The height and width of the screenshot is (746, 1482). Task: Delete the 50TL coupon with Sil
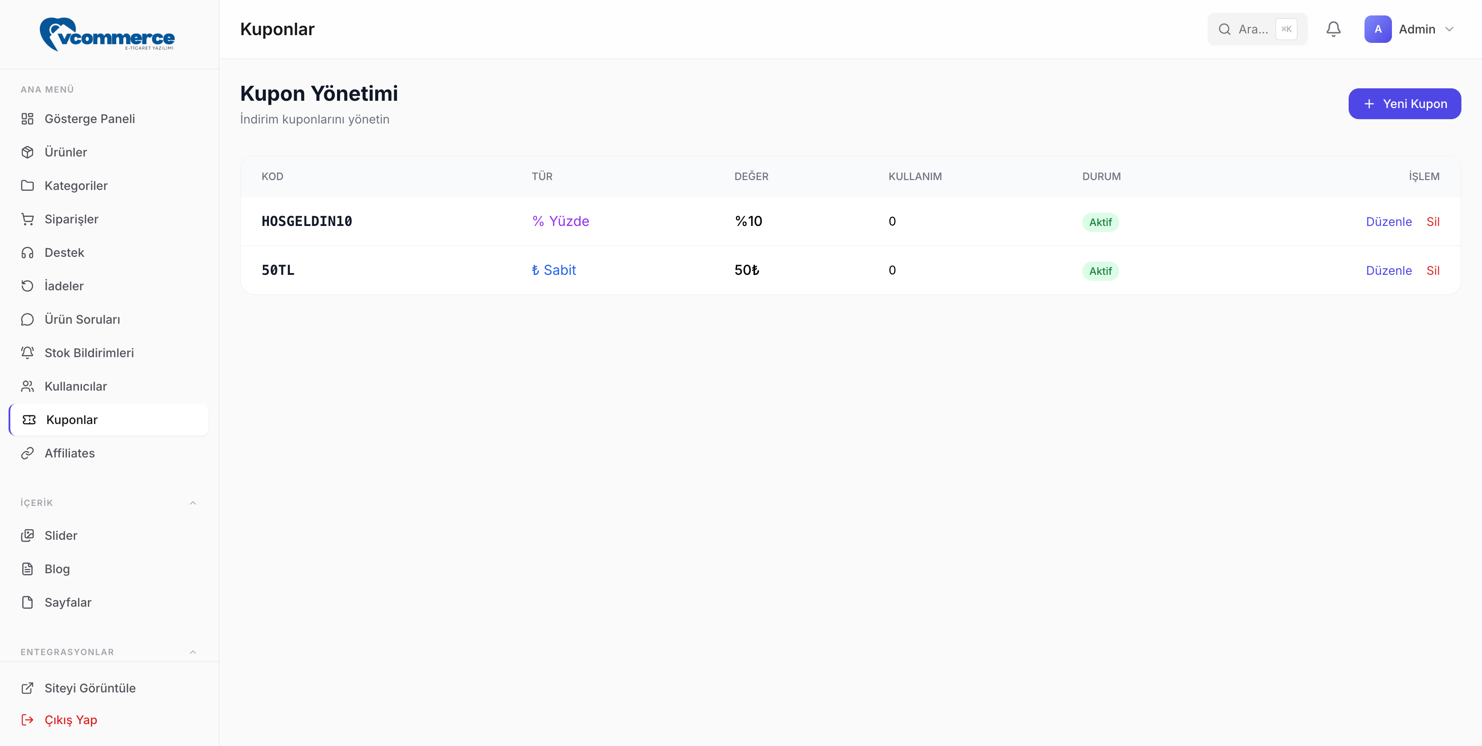(x=1433, y=271)
